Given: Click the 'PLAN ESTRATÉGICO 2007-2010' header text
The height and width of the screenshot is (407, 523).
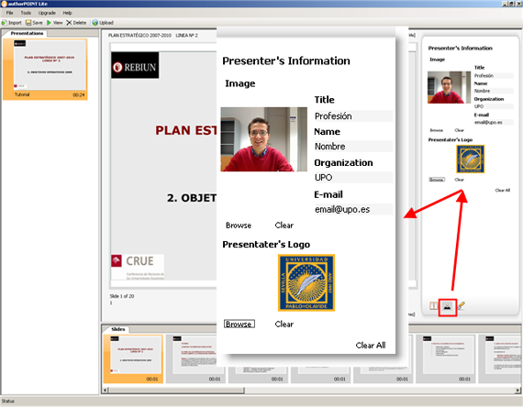Looking at the screenshot, I should point(139,36).
